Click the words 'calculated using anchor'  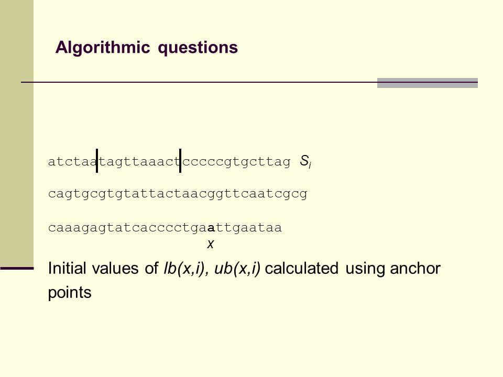[353, 268]
